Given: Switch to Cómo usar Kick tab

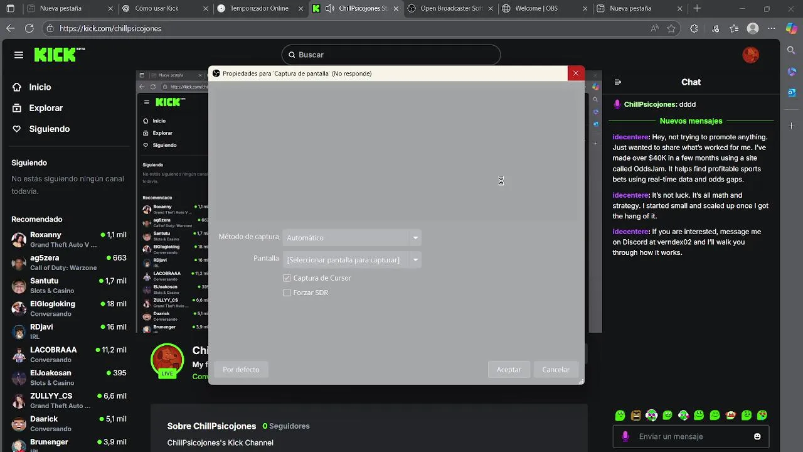Looking at the screenshot, I should (x=164, y=8).
